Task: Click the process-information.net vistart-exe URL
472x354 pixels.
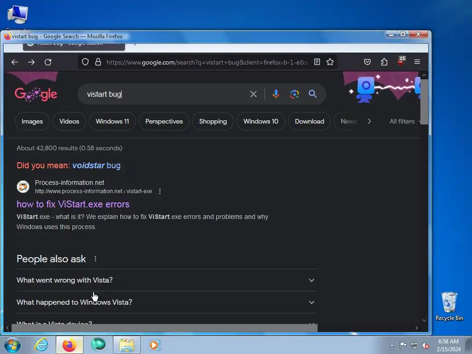Action: pos(93,191)
